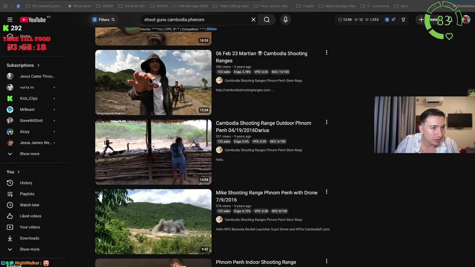Screen dimensions: 475x267
Task: Open the 'Stock footage sites' bookmark folder
Action: [337, 6]
